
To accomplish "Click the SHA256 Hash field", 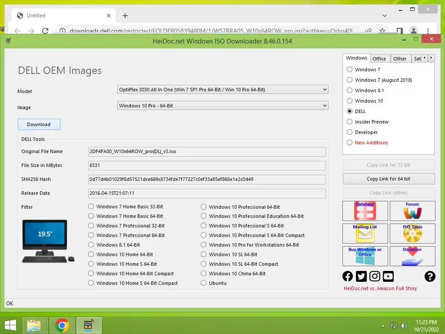I will coord(207,179).
